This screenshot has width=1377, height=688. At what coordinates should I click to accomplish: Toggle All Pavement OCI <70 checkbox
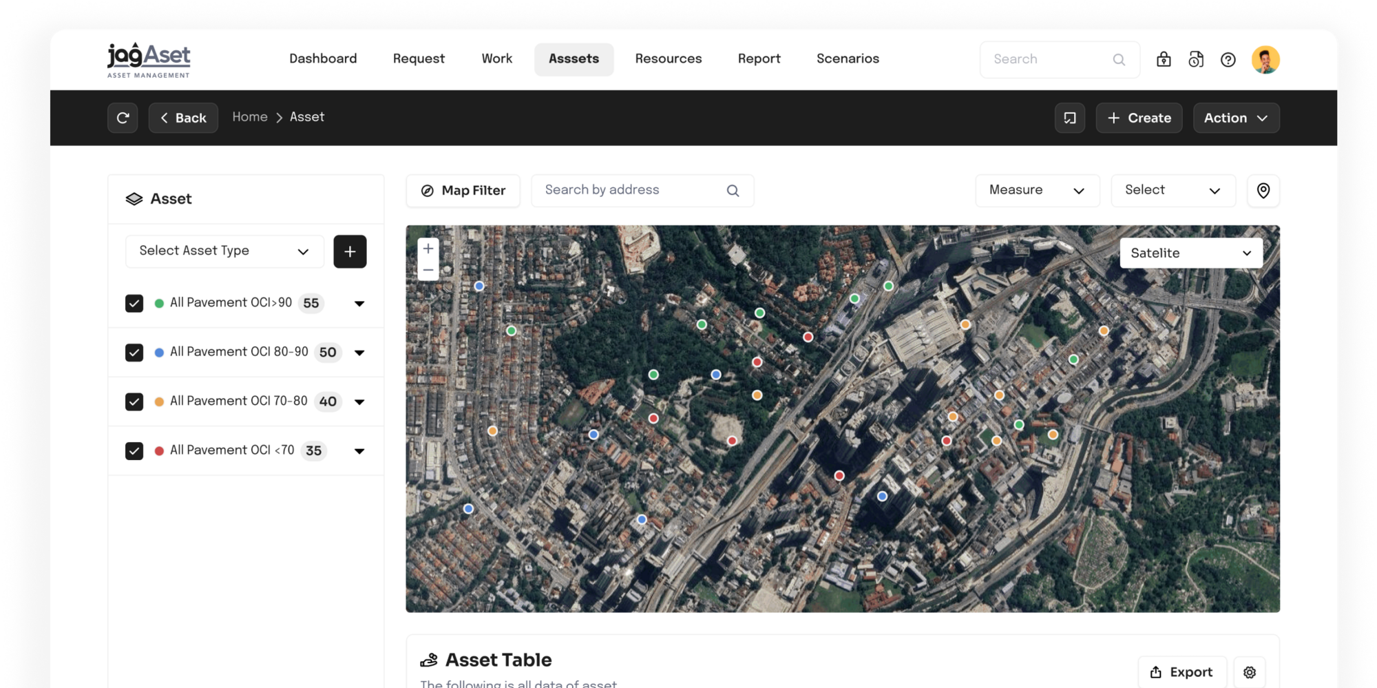coord(134,451)
